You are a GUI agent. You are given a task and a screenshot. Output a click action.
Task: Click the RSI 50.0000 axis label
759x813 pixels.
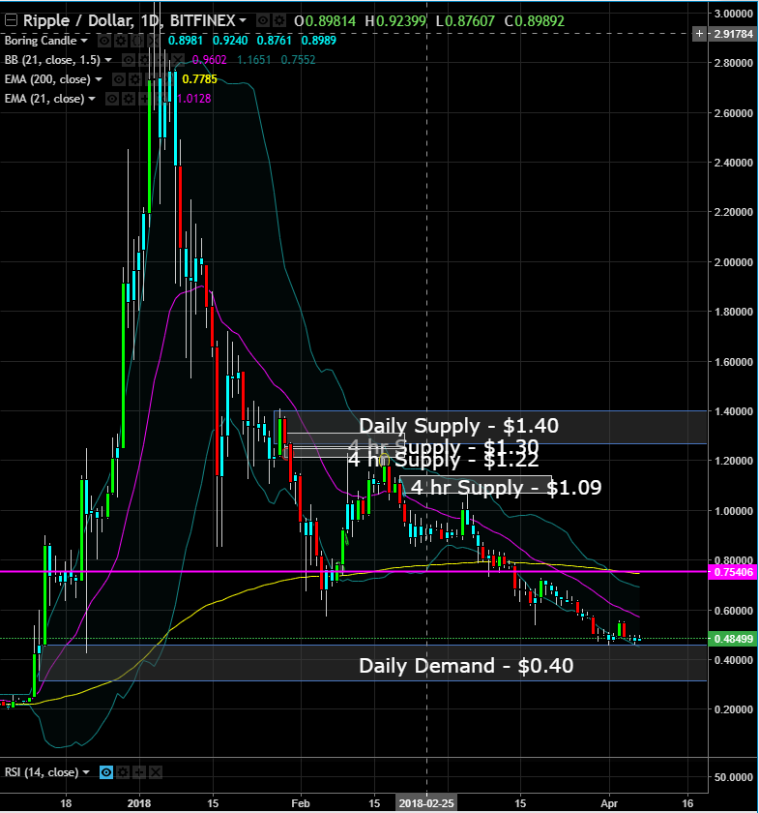click(x=733, y=777)
